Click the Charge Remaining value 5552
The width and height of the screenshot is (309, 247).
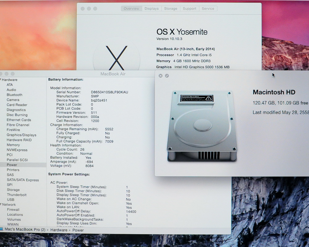109,129
